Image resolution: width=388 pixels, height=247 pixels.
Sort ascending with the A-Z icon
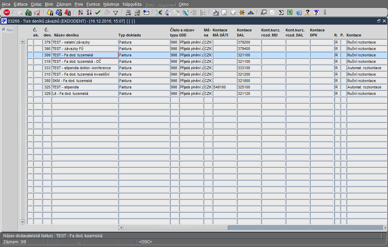pyautogui.click(x=80, y=12)
